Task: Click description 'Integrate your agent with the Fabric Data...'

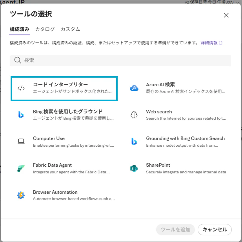Action: tap(71, 172)
